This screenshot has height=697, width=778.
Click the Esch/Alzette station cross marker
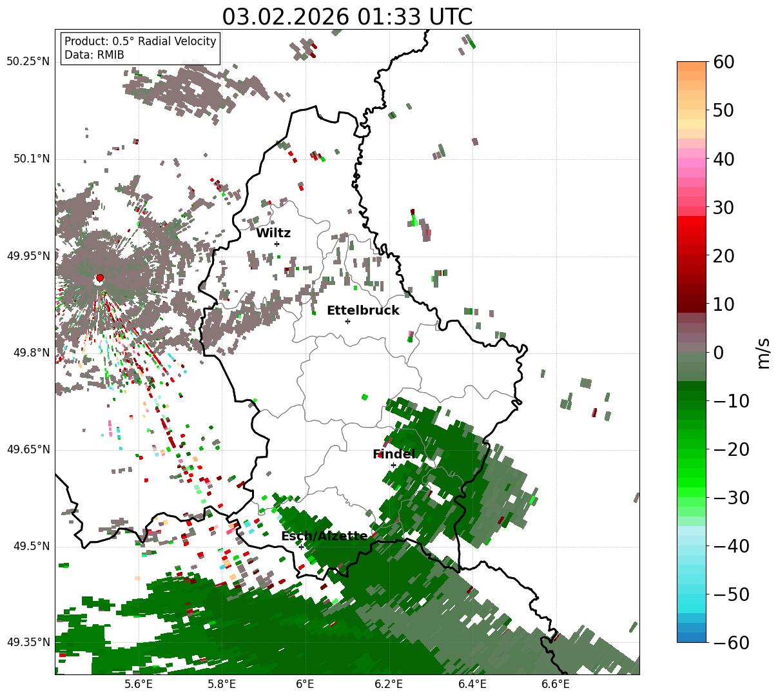[301, 547]
